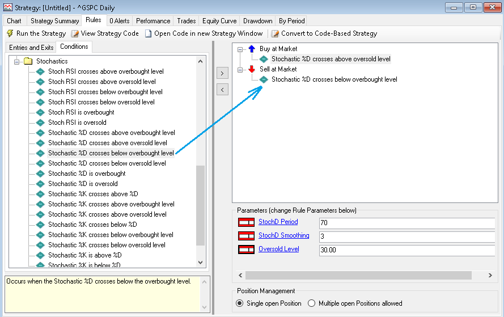Switch to the Equity Curve tab
Screen dimensions: 504x317
tap(221, 21)
